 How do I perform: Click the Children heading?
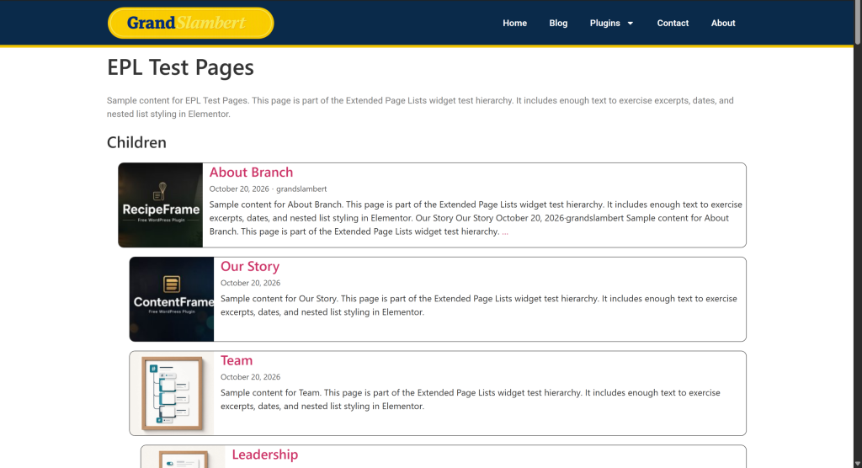pyautogui.click(x=136, y=142)
